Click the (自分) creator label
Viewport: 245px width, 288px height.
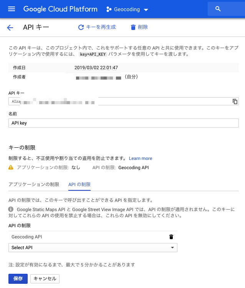point(131,77)
